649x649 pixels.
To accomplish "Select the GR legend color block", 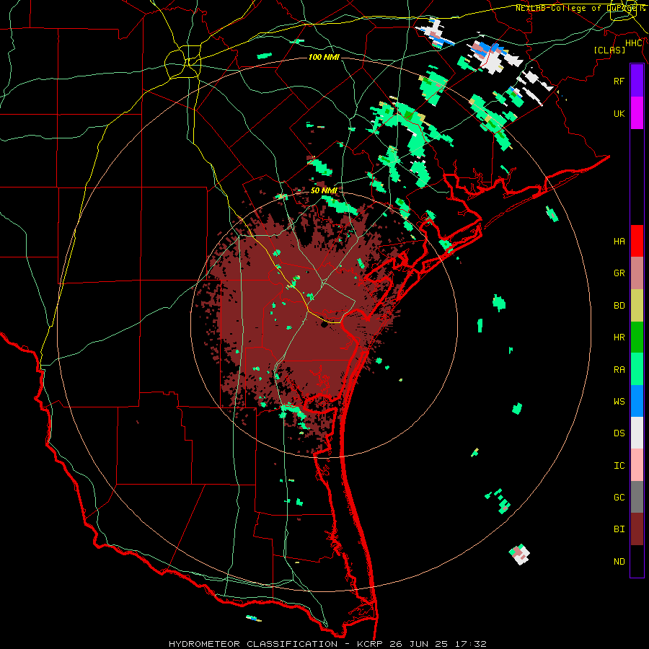I will pyautogui.click(x=637, y=273).
